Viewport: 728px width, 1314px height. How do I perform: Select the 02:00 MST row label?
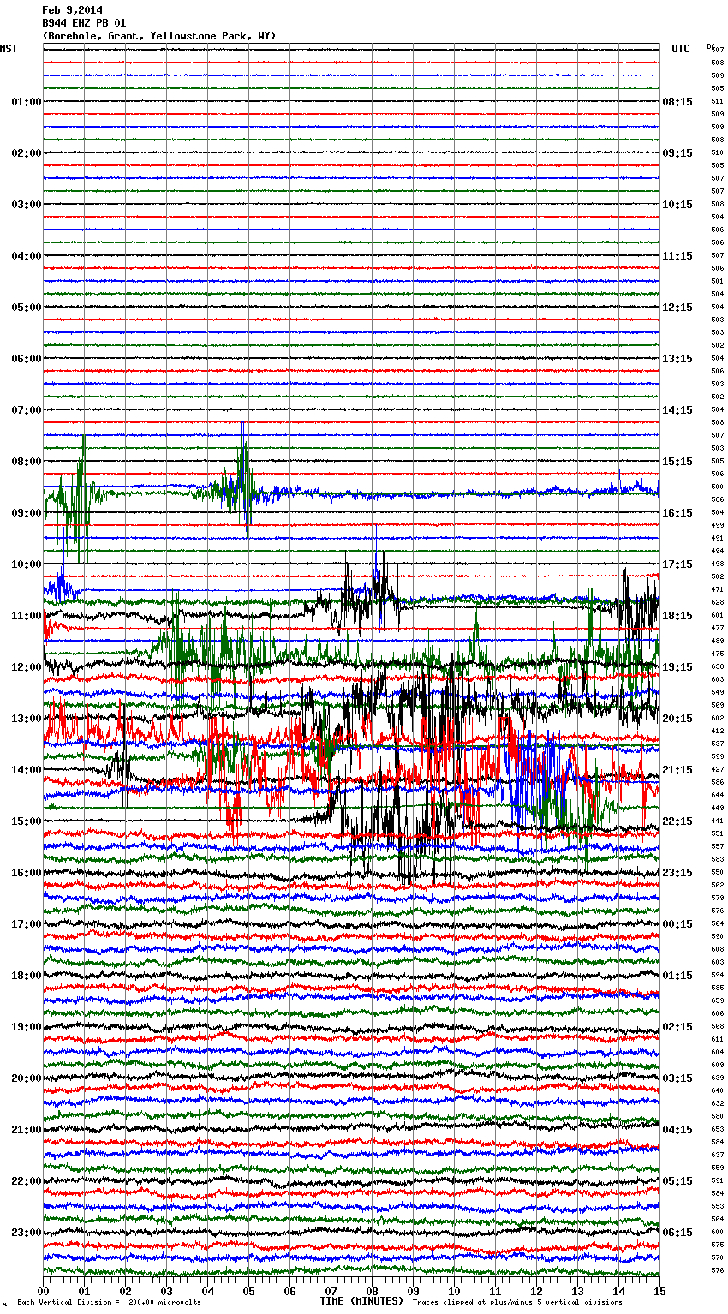click(27, 153)
